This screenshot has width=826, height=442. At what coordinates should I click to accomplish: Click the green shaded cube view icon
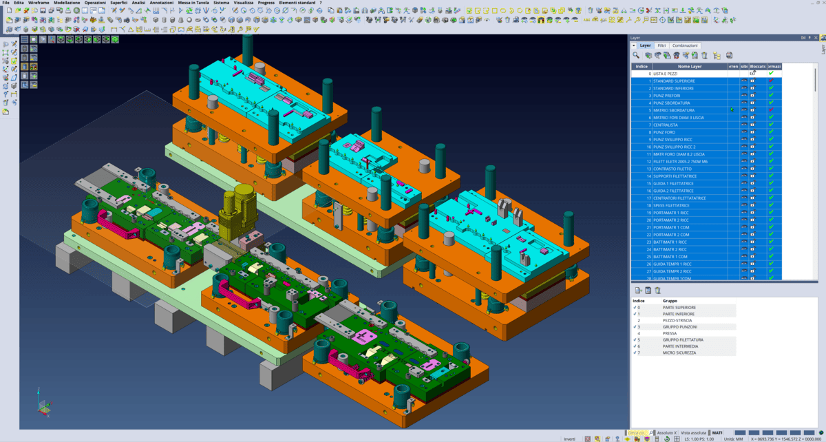[115, 39]
